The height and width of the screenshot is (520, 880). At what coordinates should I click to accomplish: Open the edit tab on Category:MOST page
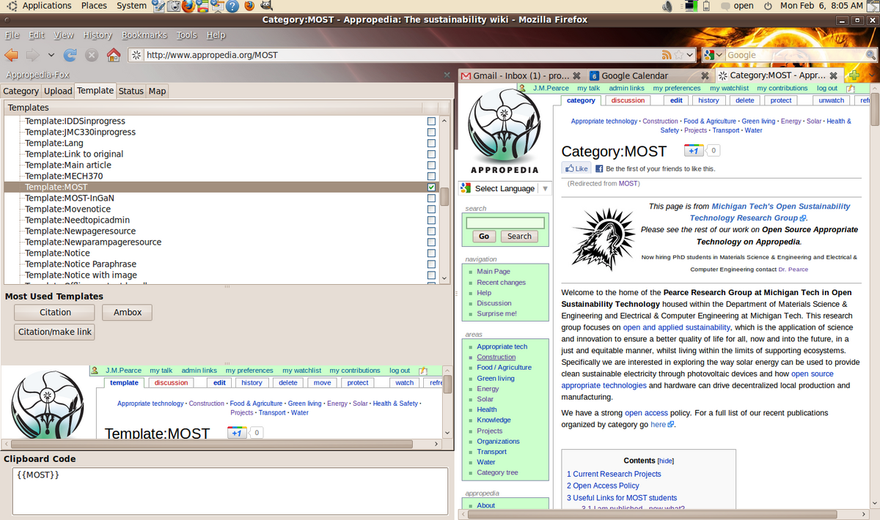click(676, 100)
